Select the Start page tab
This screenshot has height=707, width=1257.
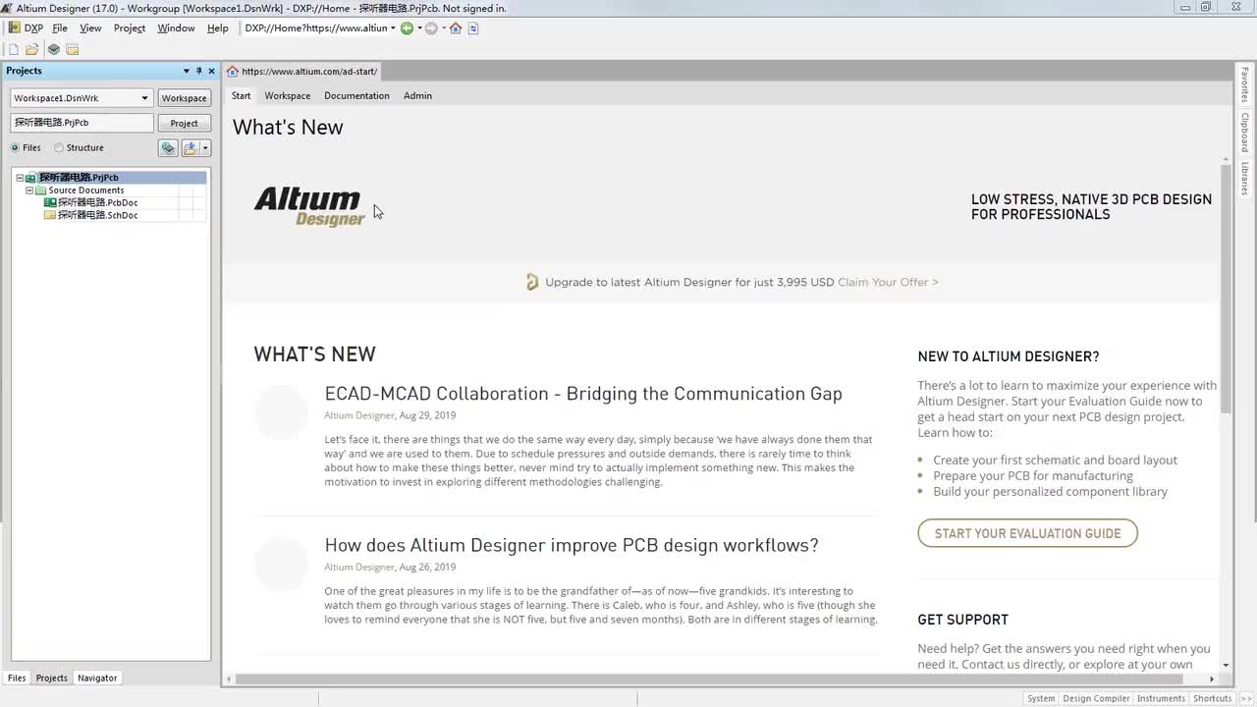[241, 95]
